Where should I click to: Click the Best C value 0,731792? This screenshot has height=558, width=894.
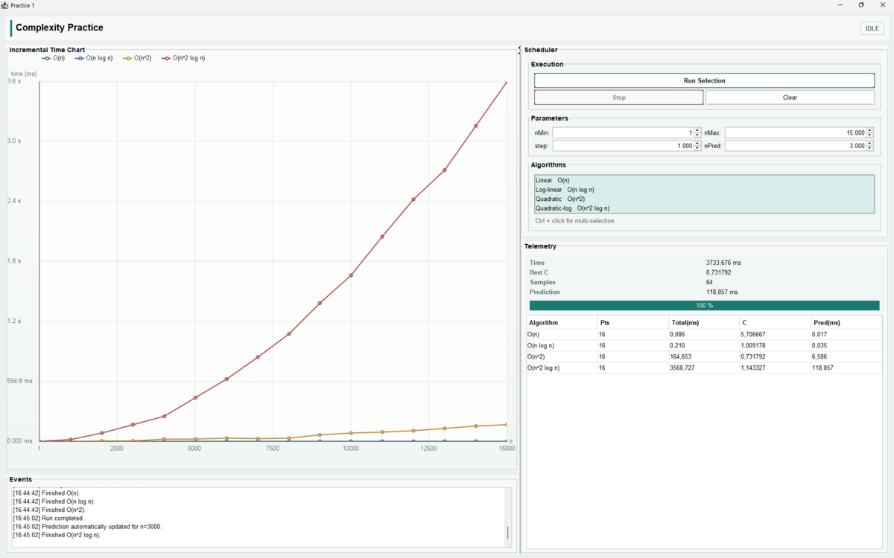pyautogui.click(x=718, y=272)
